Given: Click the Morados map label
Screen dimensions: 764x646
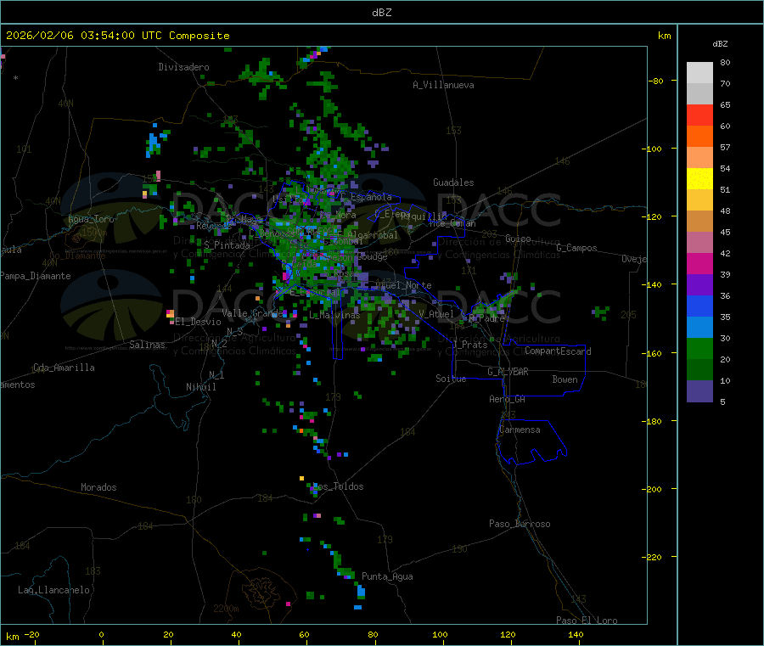Looking at the screenshot, I should (98, 487).
